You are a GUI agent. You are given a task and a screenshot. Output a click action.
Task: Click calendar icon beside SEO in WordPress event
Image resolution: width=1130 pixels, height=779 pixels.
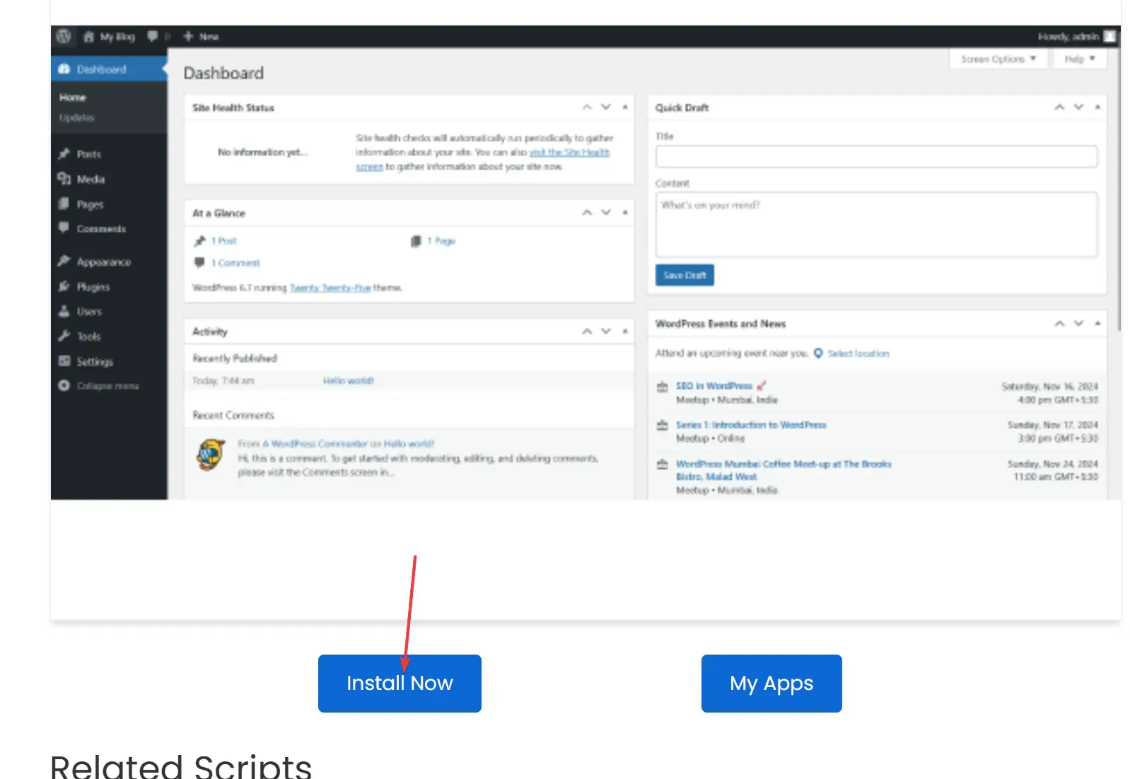[x=663, y=387]
